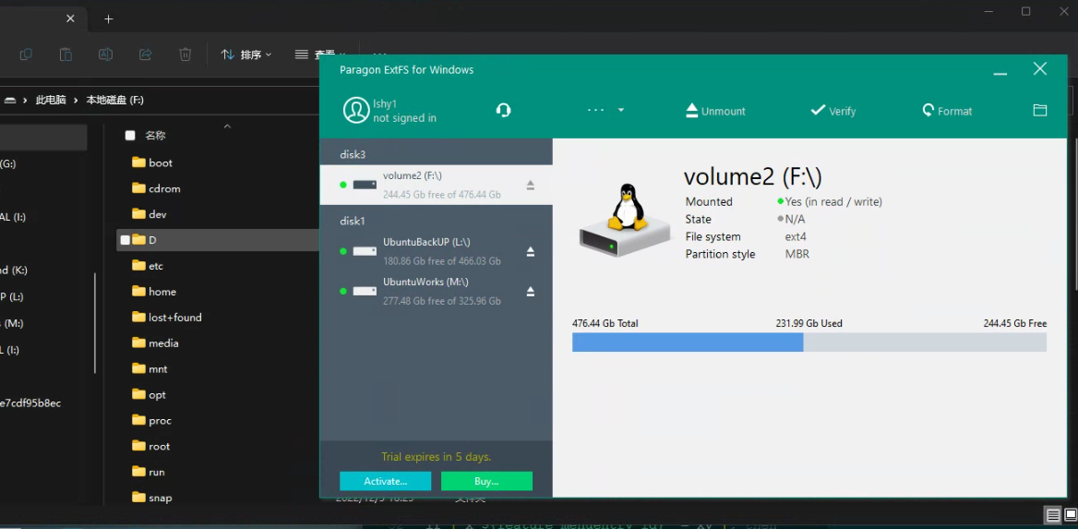The image size is (1078, 529).
Task: Click the Buy... button
Action: pos(486,481)
